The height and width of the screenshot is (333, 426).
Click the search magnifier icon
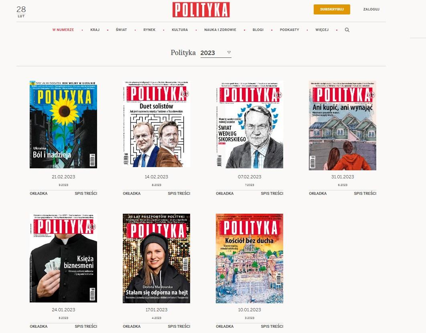(347, 30)
